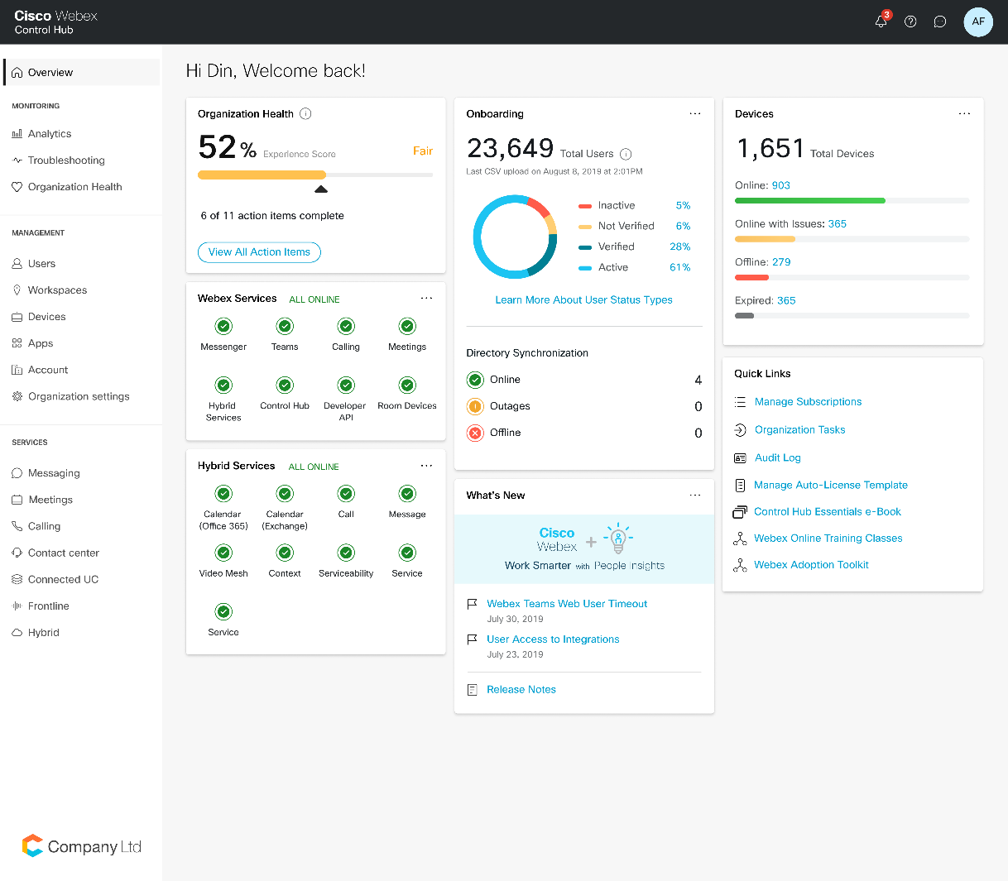Click the Expired devices count 365
This screenshot has height=881, width=1008.
(x=786, y=301)
